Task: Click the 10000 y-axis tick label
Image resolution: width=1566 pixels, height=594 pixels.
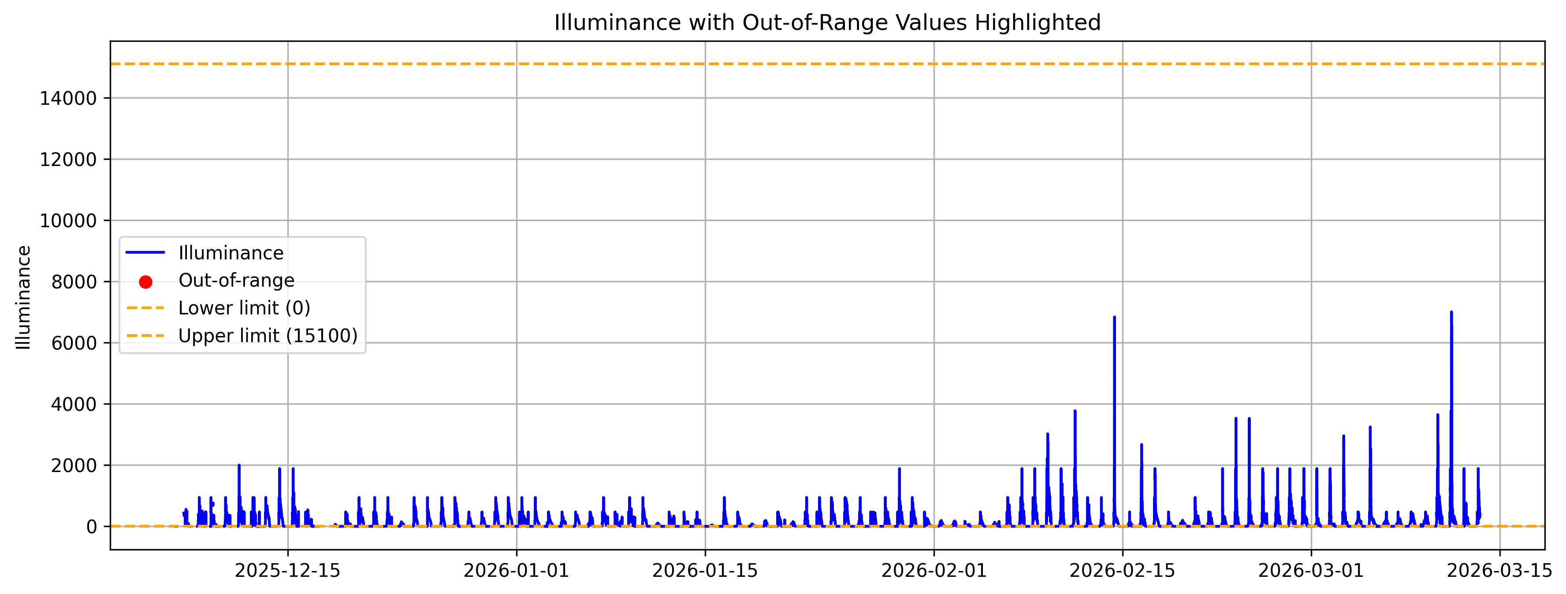Action: (x=68, y=221)
